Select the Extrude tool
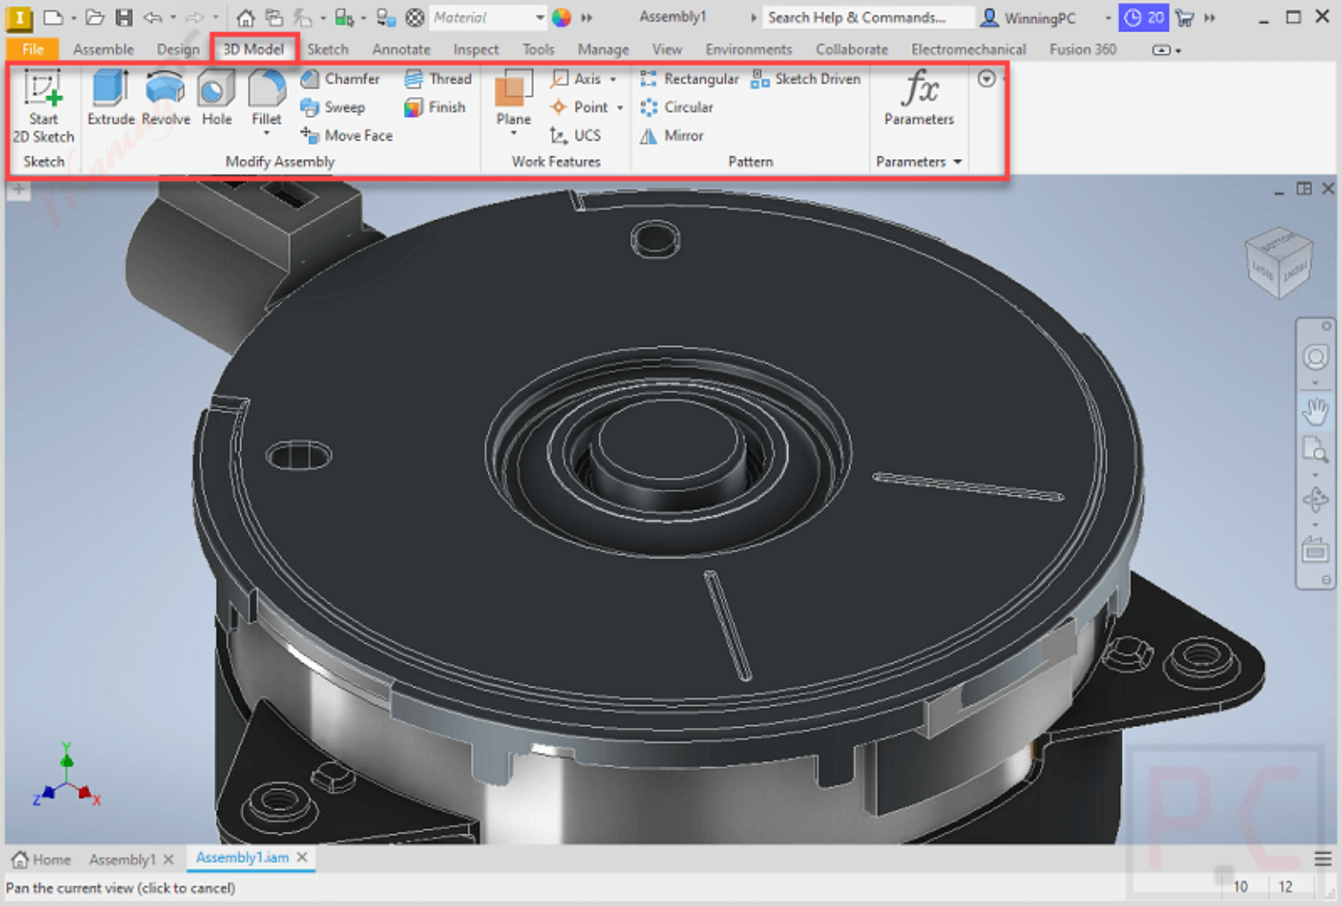Screen dimensions: 1342x906 click(111, 99)
